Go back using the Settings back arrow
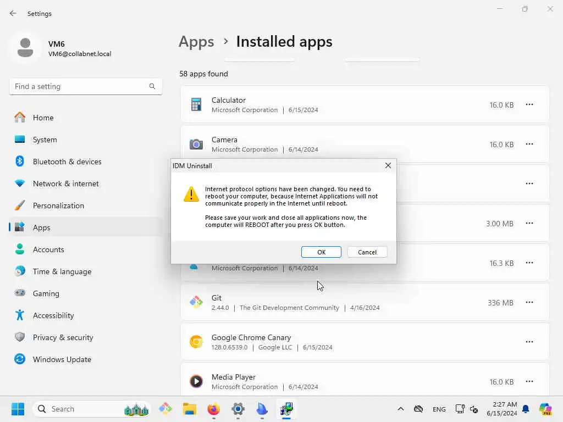 click(x=13, y=13)
